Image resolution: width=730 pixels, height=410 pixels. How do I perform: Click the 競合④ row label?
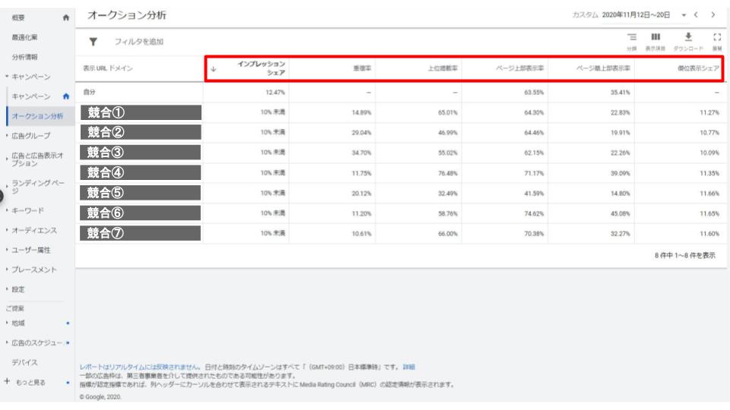click(141, 172)
